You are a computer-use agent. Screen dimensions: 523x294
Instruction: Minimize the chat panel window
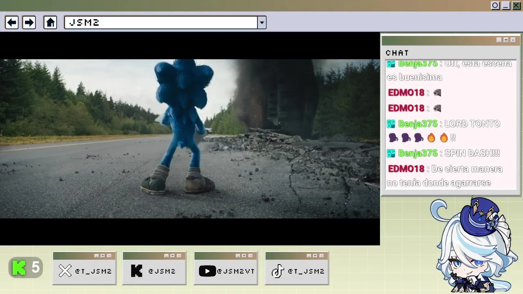pyautogui.click(x=499, y=40)
